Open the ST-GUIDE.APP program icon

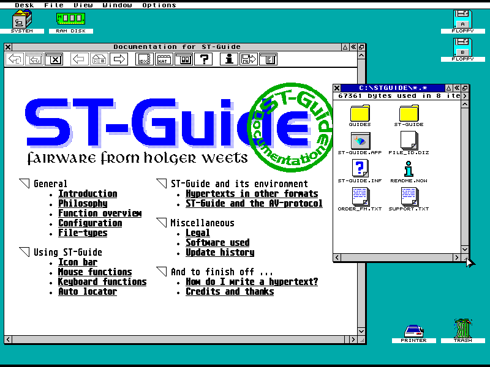[x=360, y=142]
